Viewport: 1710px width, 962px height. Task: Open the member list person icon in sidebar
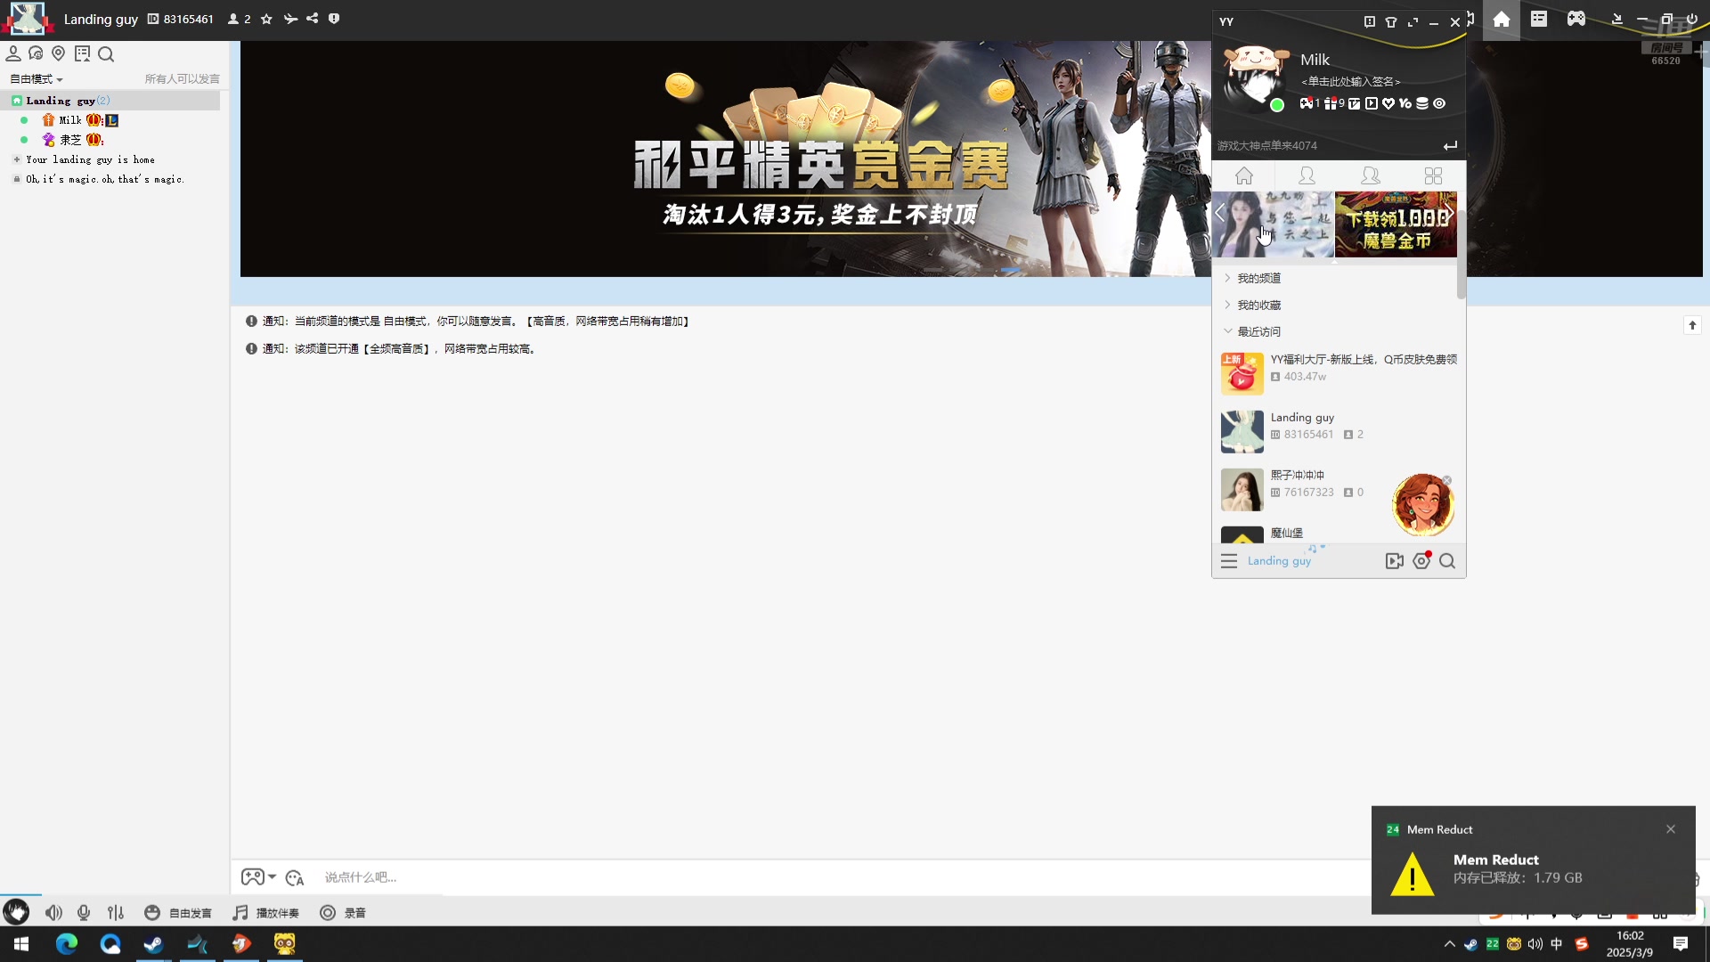click(x=13, y=54)
